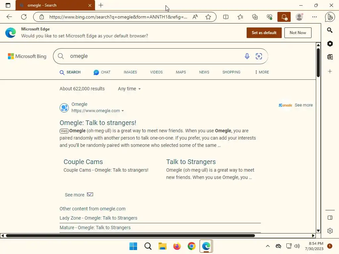Click the horizontal scrollbar right arrow

(313, 235)
